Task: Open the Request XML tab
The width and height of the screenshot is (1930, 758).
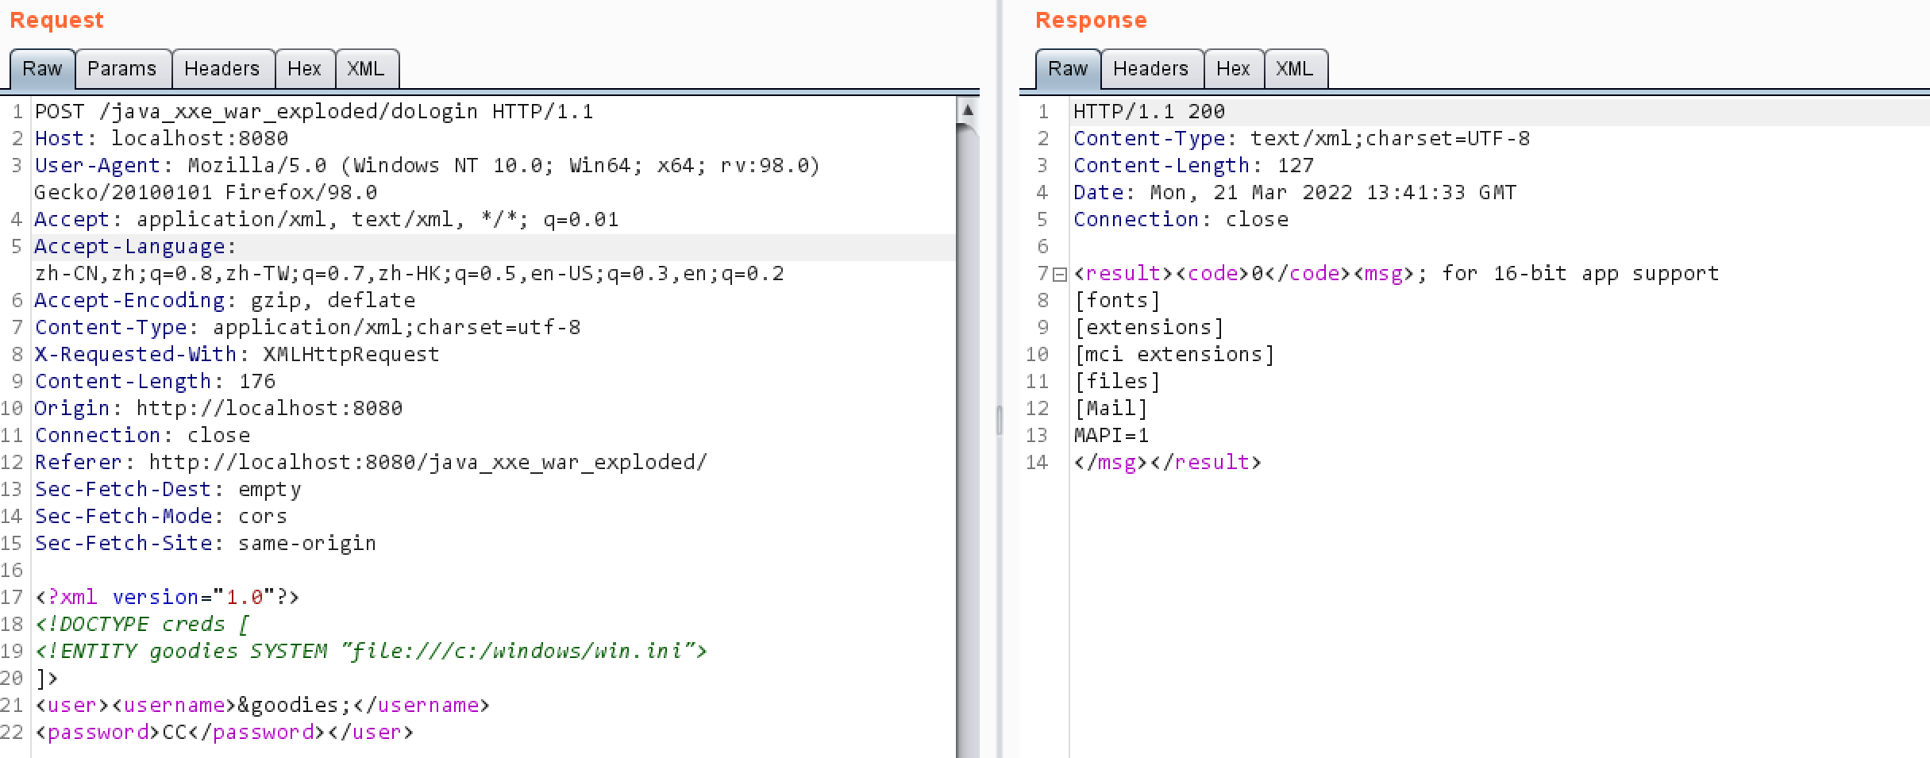Action: (x=366, y=69)
